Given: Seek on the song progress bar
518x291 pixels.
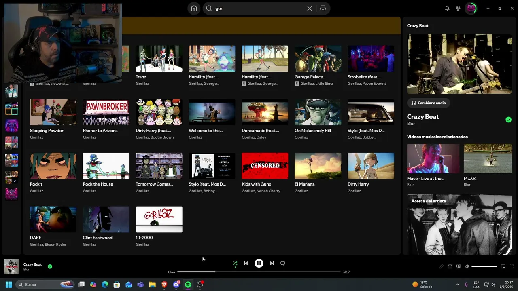Looking at the screenshot, I should (x=259, y=272).
